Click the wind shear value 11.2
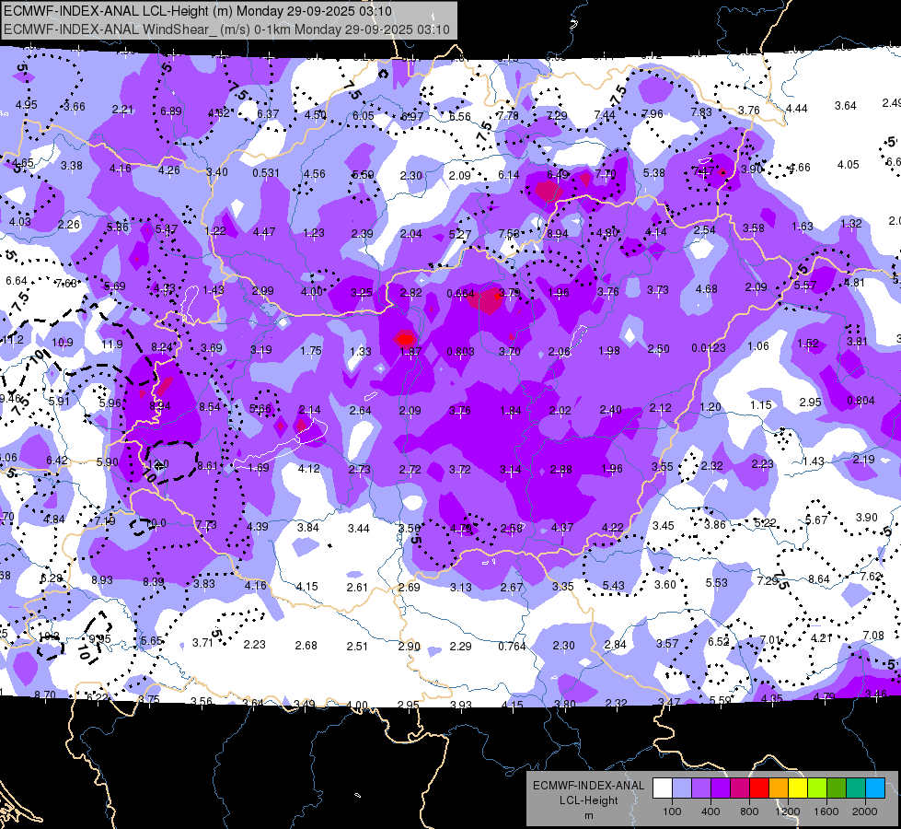Screen dimensions: 901x829 (x=13, y=339)
